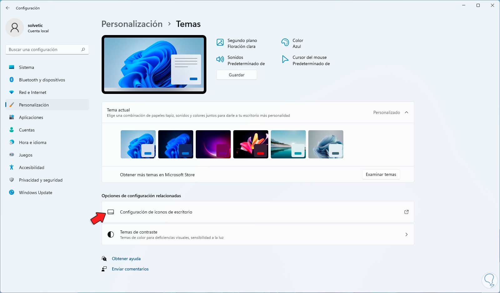The height and width of the screenshot is (293, 500).
Task: Click the Bluetooth icon in sidebar
Action: click(x=12, y=80)
